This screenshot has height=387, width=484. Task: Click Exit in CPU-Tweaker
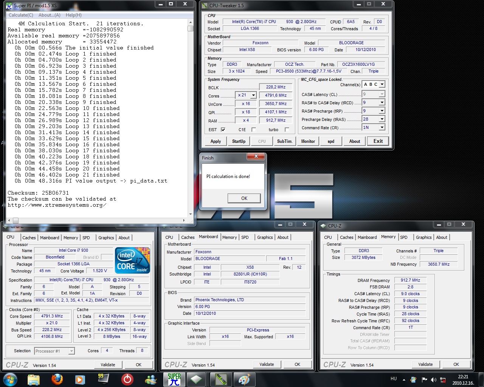pyautogui.click(x=378, y=141)
